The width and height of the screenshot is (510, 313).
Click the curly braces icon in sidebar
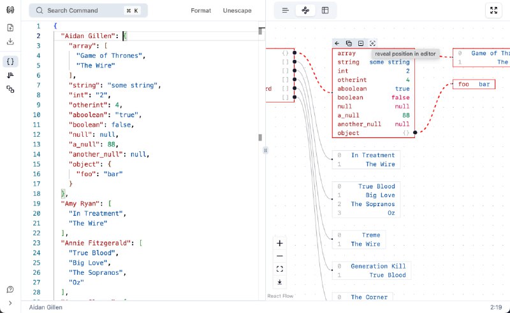[10, 62]
